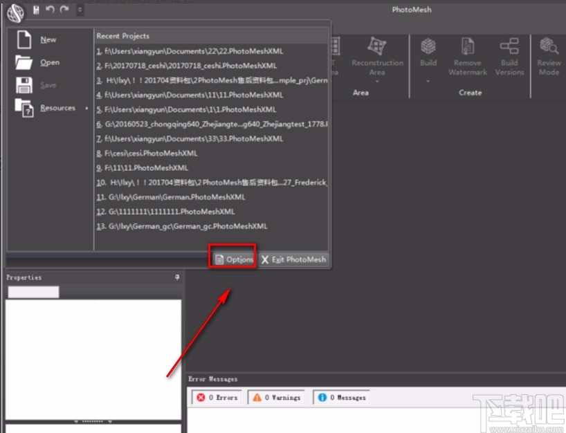Click the New blank page icon
The image size is (566, 433).
[24, 39]
